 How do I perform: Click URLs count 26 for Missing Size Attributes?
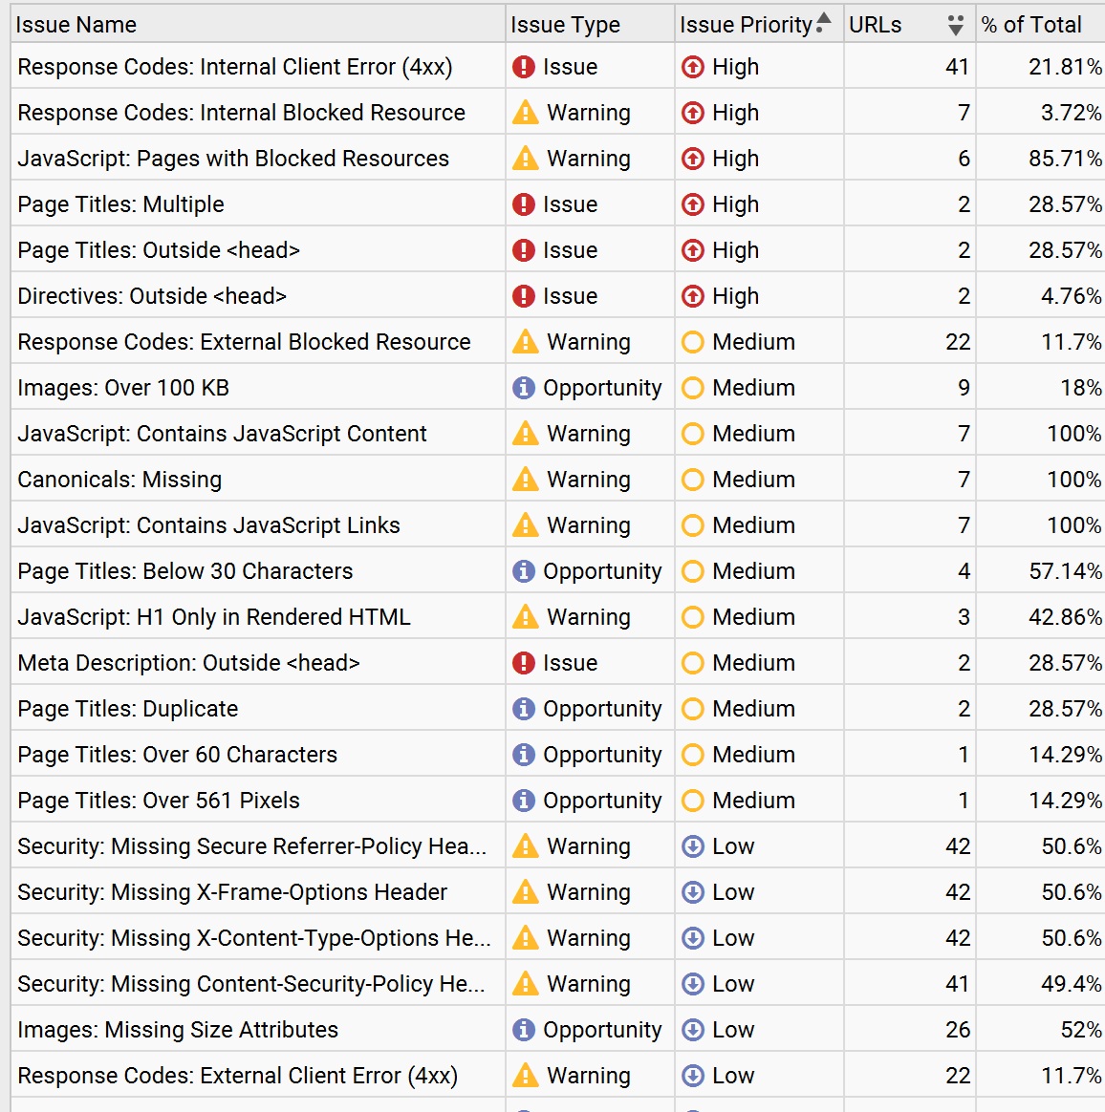tap(958, 1030)
